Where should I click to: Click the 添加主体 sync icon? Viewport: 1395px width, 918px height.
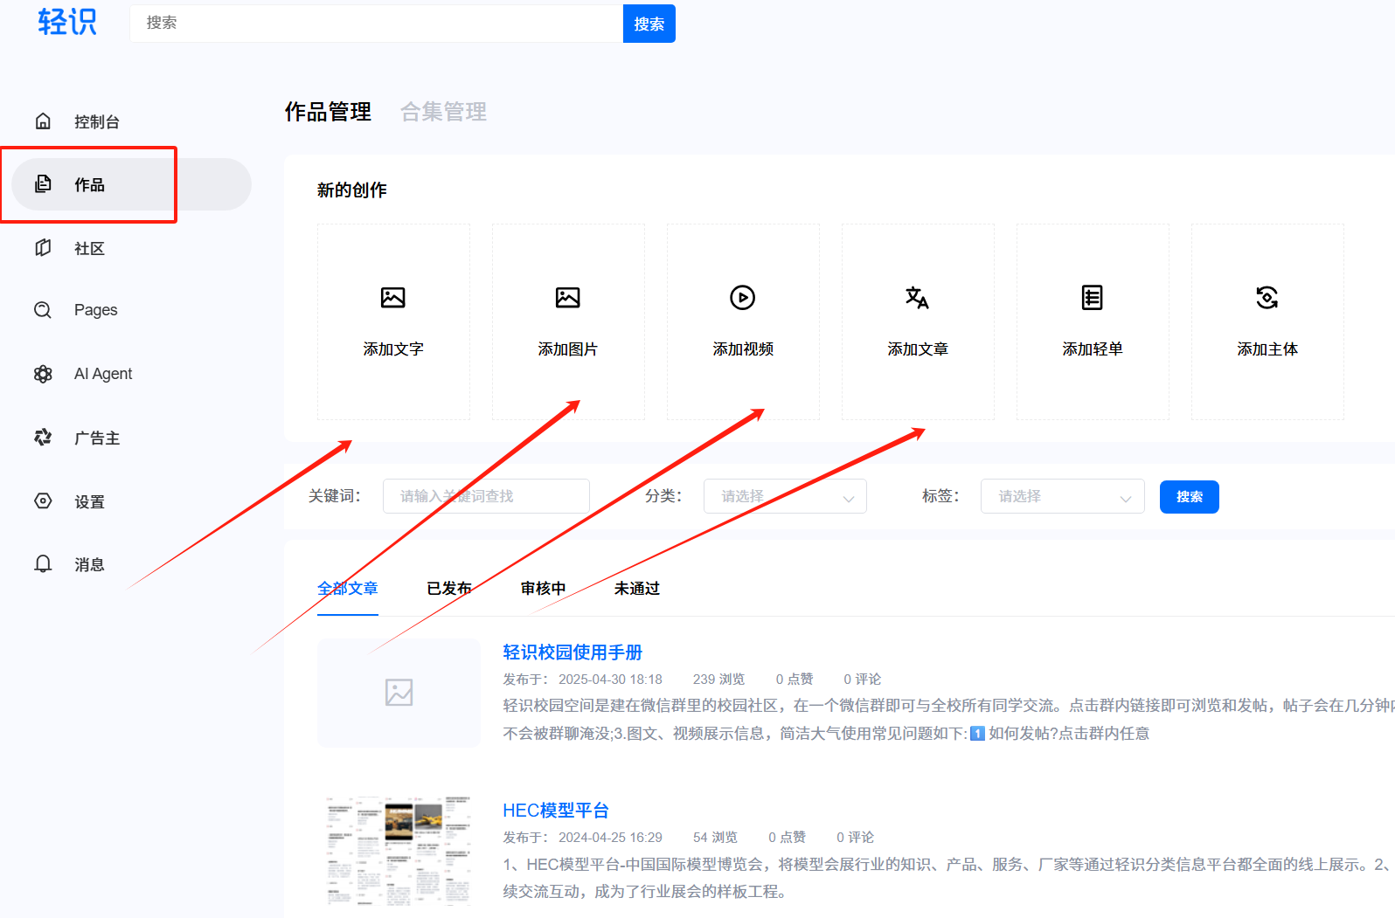(x=1267, y=298)
